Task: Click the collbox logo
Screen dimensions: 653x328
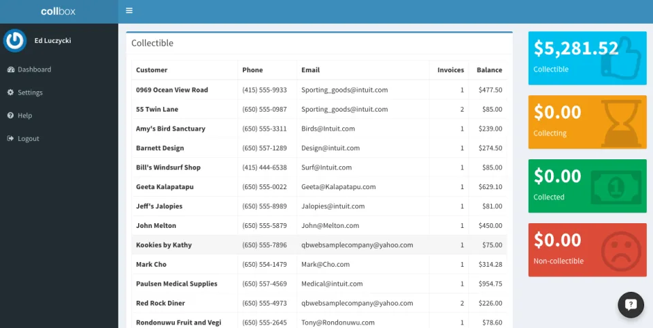Action: pyautogui.click(x=58, y=12)
